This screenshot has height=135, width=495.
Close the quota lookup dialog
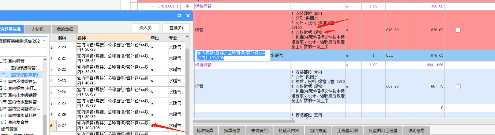coord(188,16)
